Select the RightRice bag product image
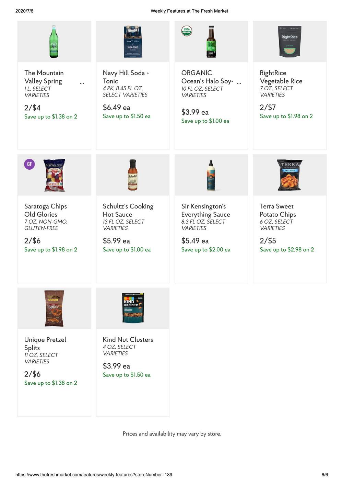The height and width of the screenshot is (486, 343). [x=289, y=42]
